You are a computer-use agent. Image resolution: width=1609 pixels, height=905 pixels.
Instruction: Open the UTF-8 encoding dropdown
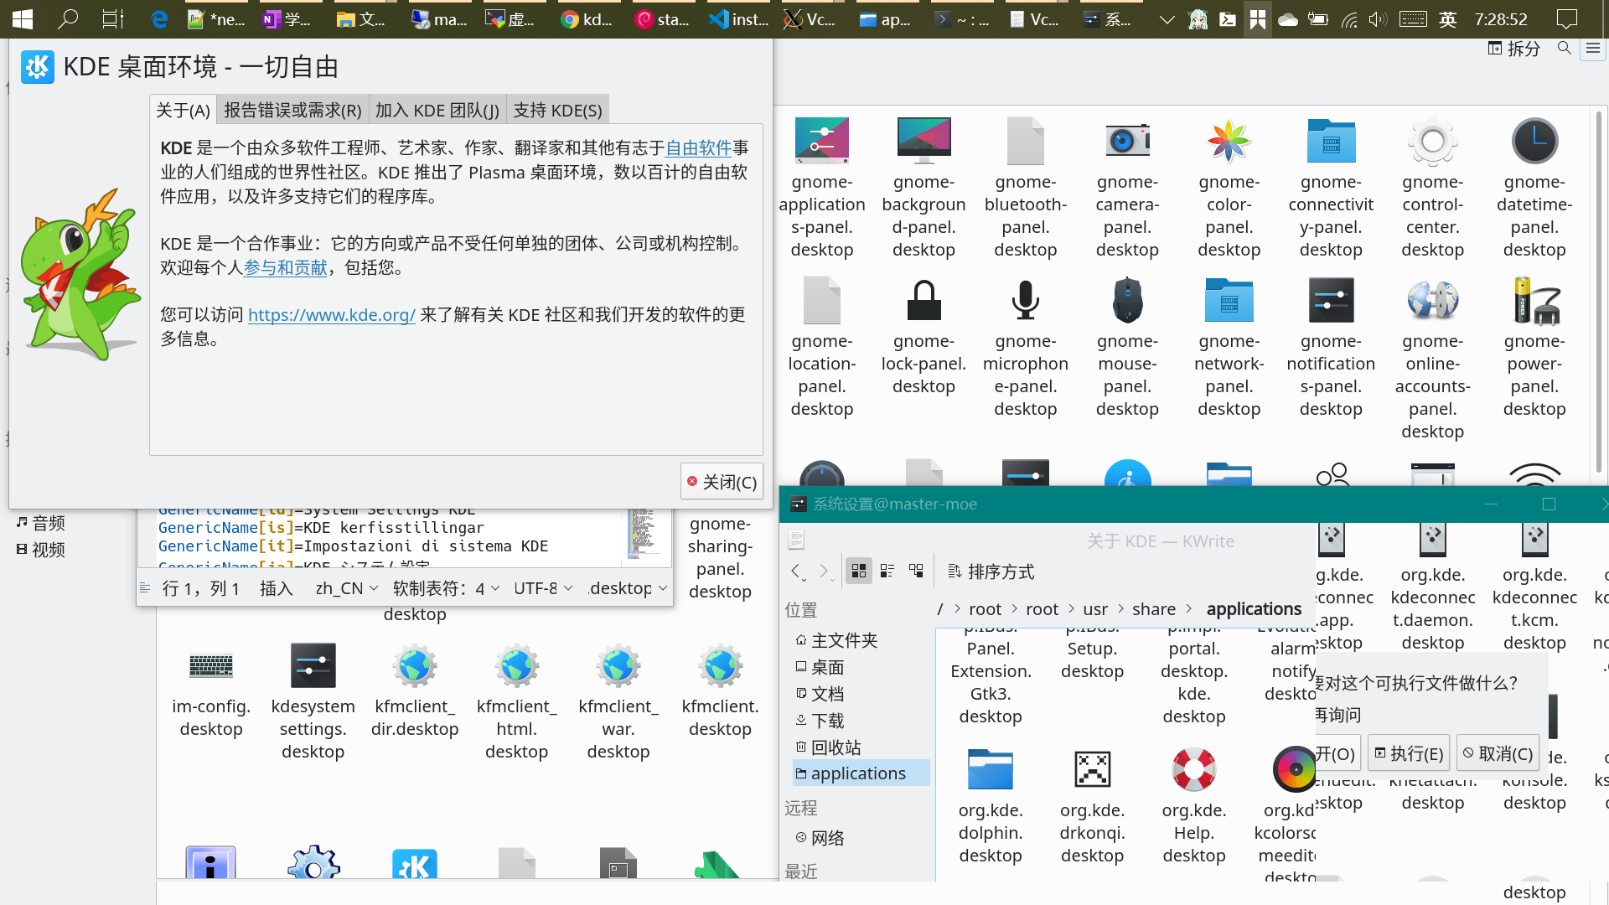tap(543, 588)
